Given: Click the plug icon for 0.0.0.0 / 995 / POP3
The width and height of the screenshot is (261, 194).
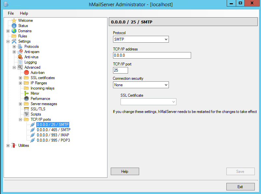Looking at the screenshot, I should (x=33, y=140).
